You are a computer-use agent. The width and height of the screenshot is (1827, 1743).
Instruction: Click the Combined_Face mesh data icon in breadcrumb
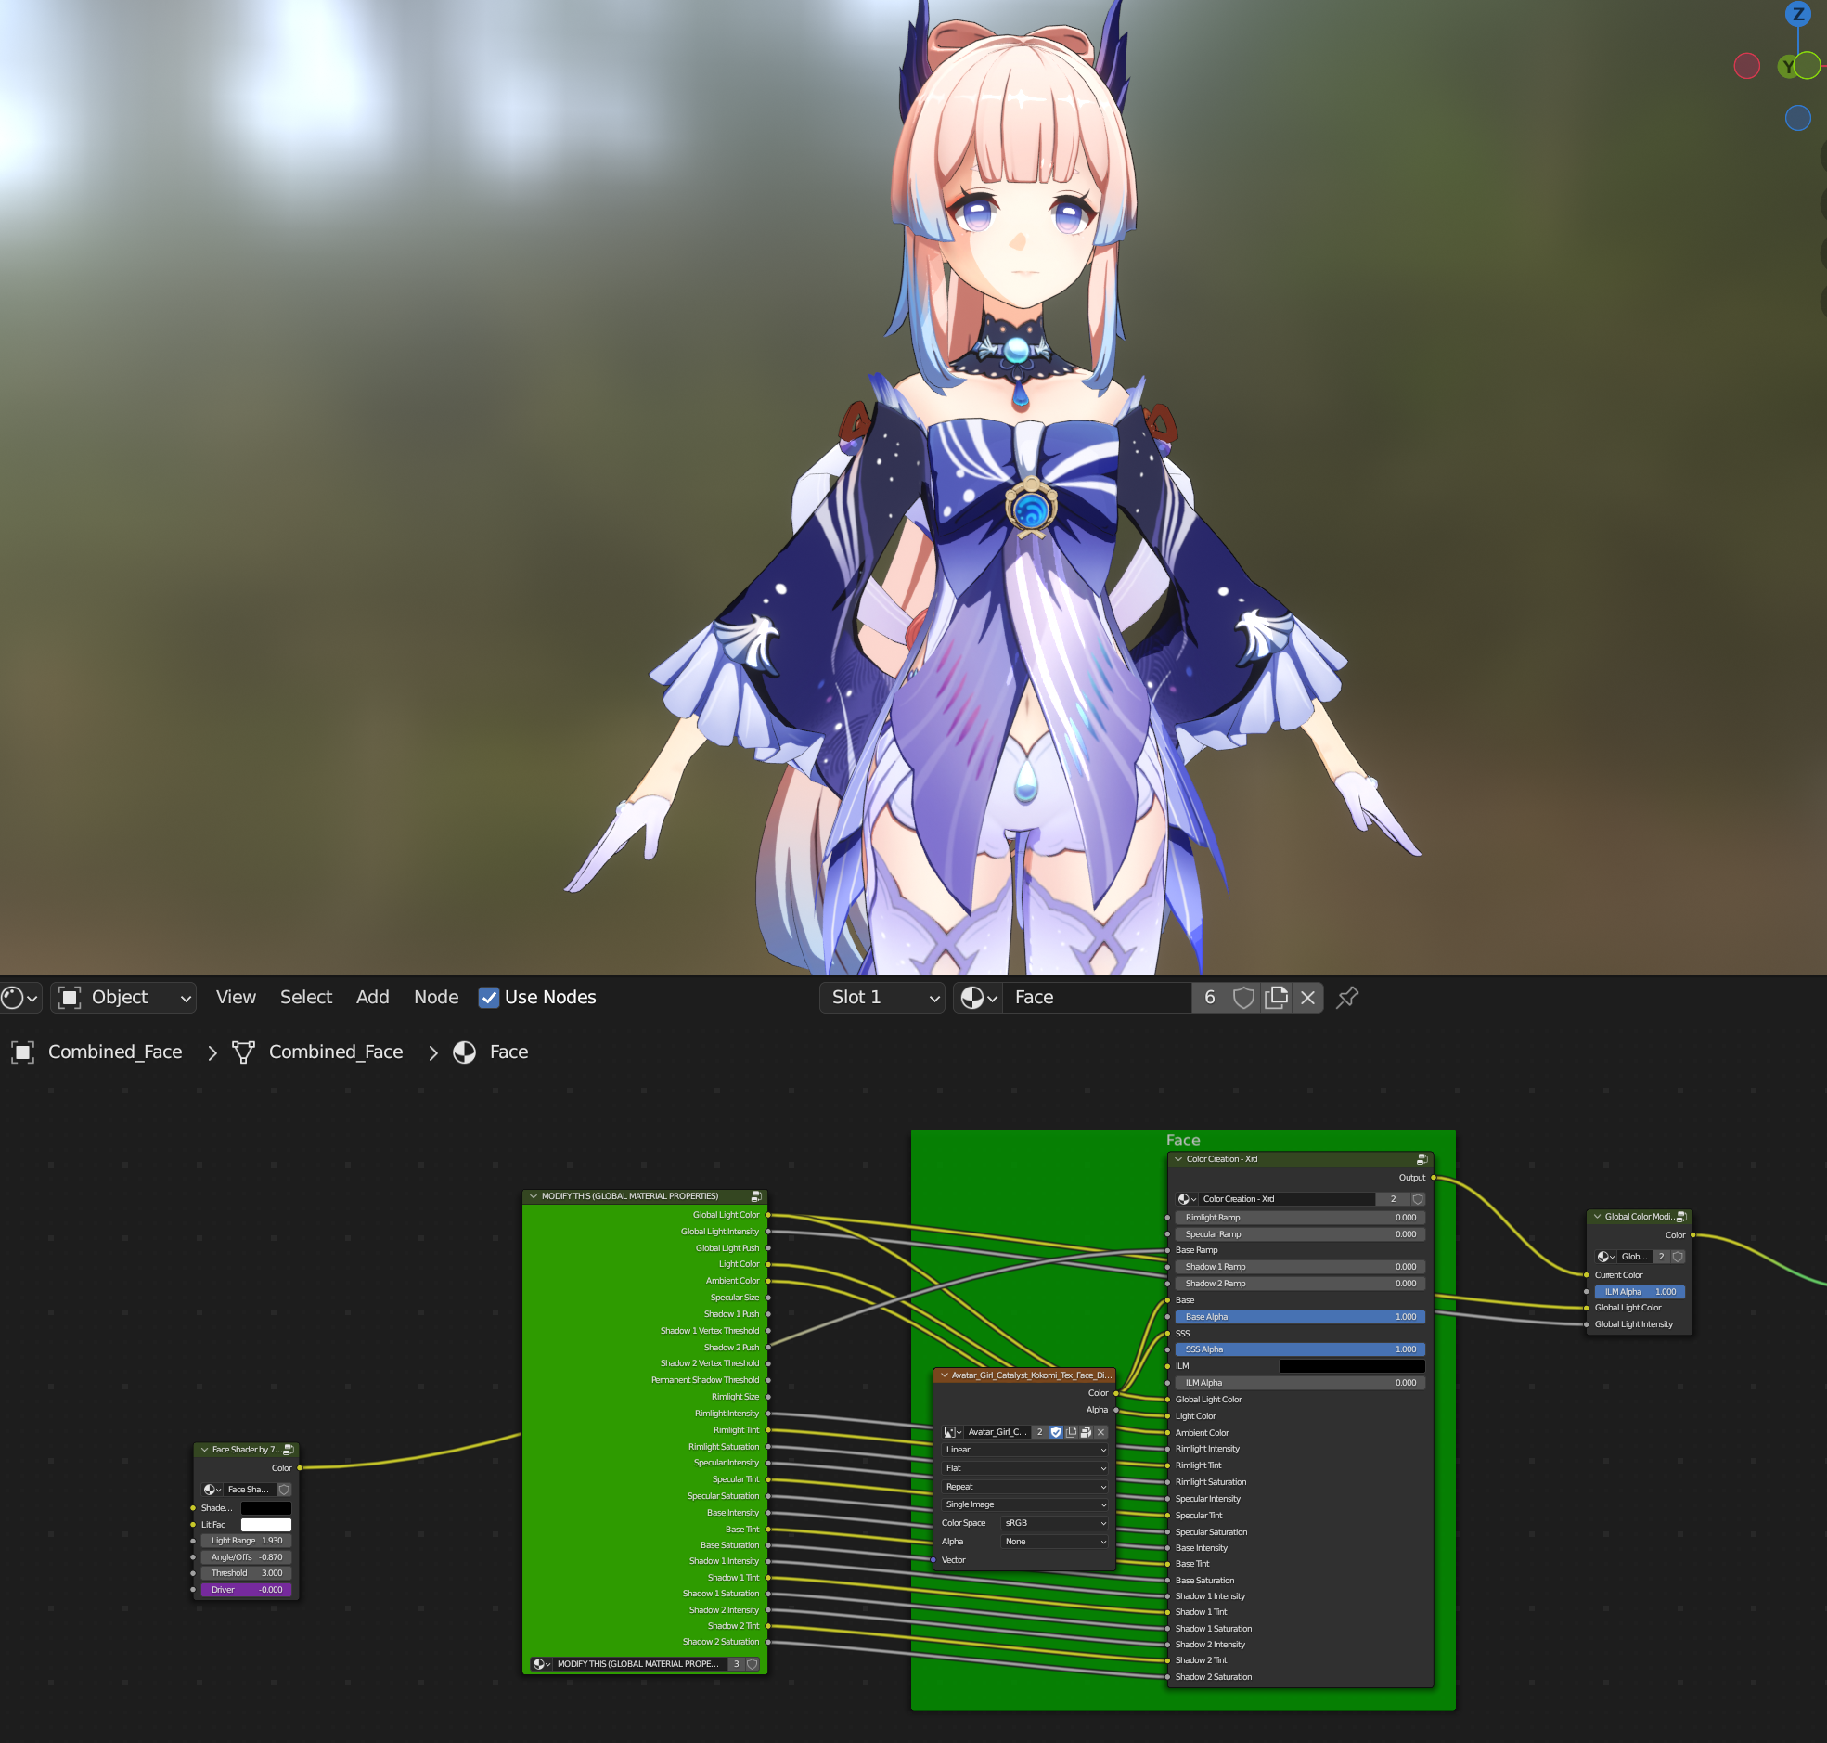(x=243, y=1052)
